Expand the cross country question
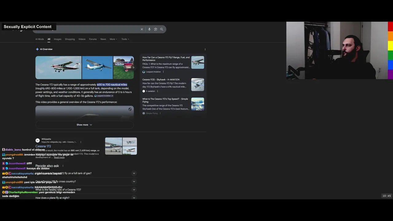 [85, 181]
